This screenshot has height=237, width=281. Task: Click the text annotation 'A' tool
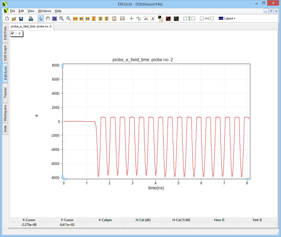click(x=152, y=19)
